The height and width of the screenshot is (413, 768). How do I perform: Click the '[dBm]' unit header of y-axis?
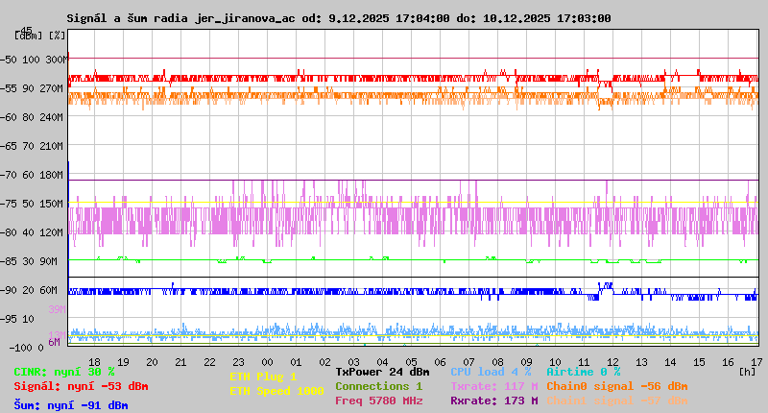point(29,36)
